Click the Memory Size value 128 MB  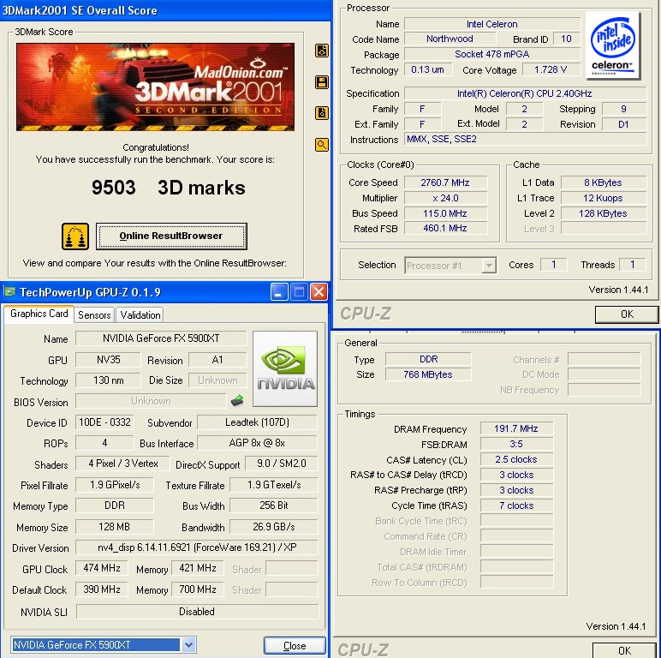(x=115, y=527)
